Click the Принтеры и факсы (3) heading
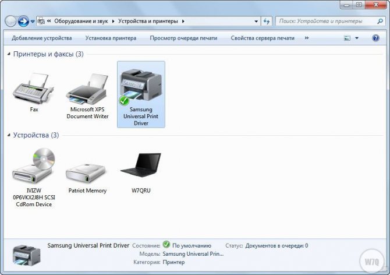390x275 pixels. (48, 54)
